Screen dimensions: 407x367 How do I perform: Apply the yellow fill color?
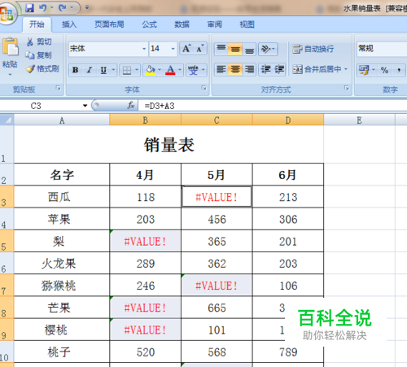point(150,70)
